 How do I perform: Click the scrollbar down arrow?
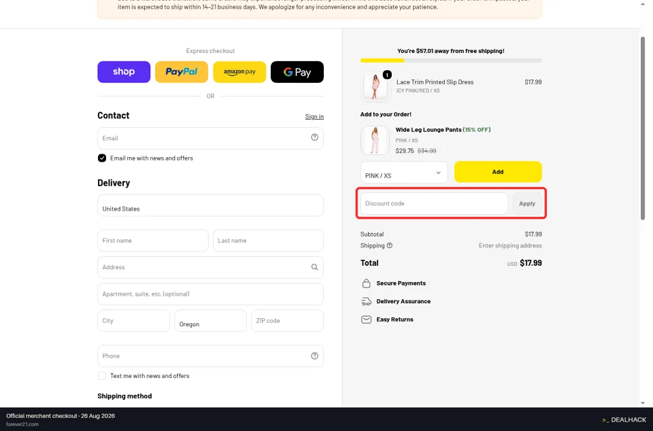[643, 402]
